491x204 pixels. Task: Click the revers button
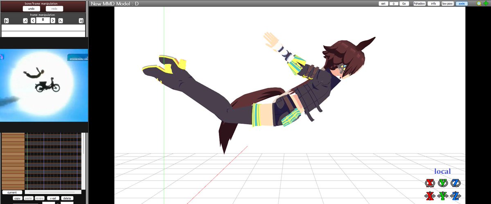click(39, 198)
